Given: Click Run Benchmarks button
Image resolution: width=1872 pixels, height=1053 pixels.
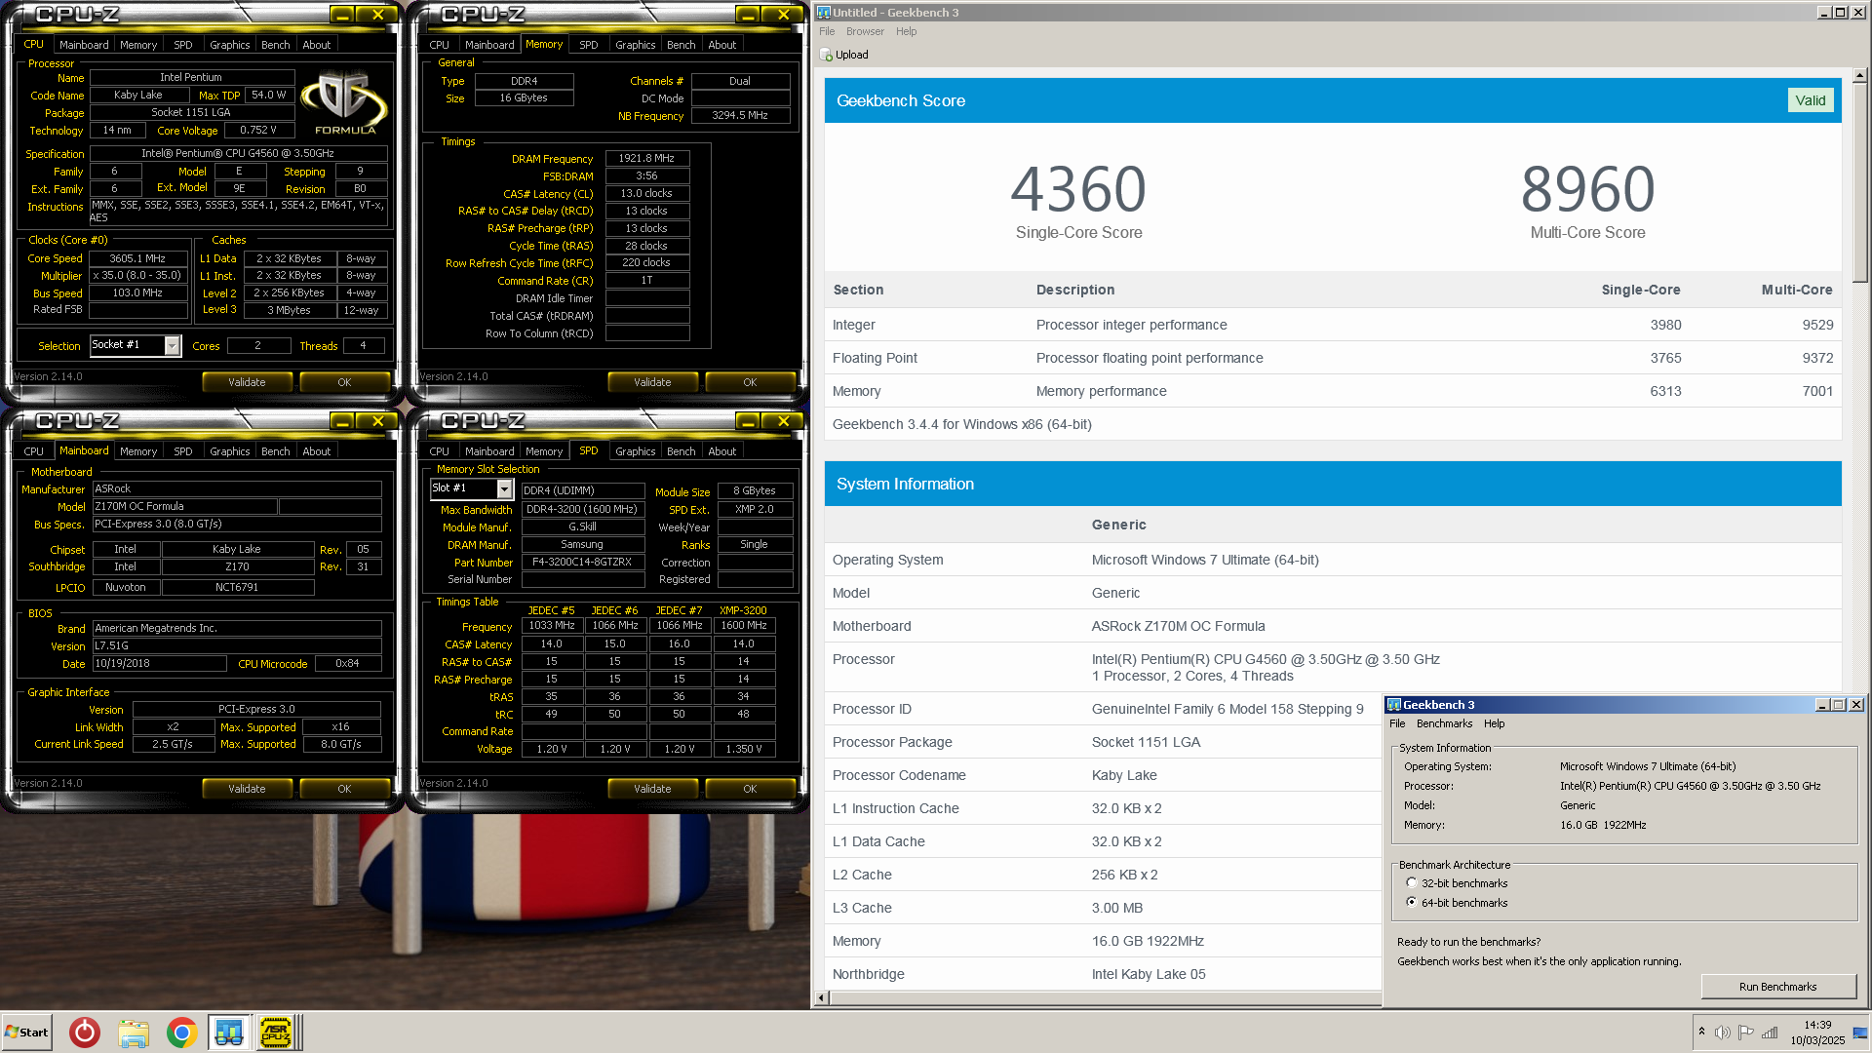Looking at the screenshot, I should tap(1777, 987).
